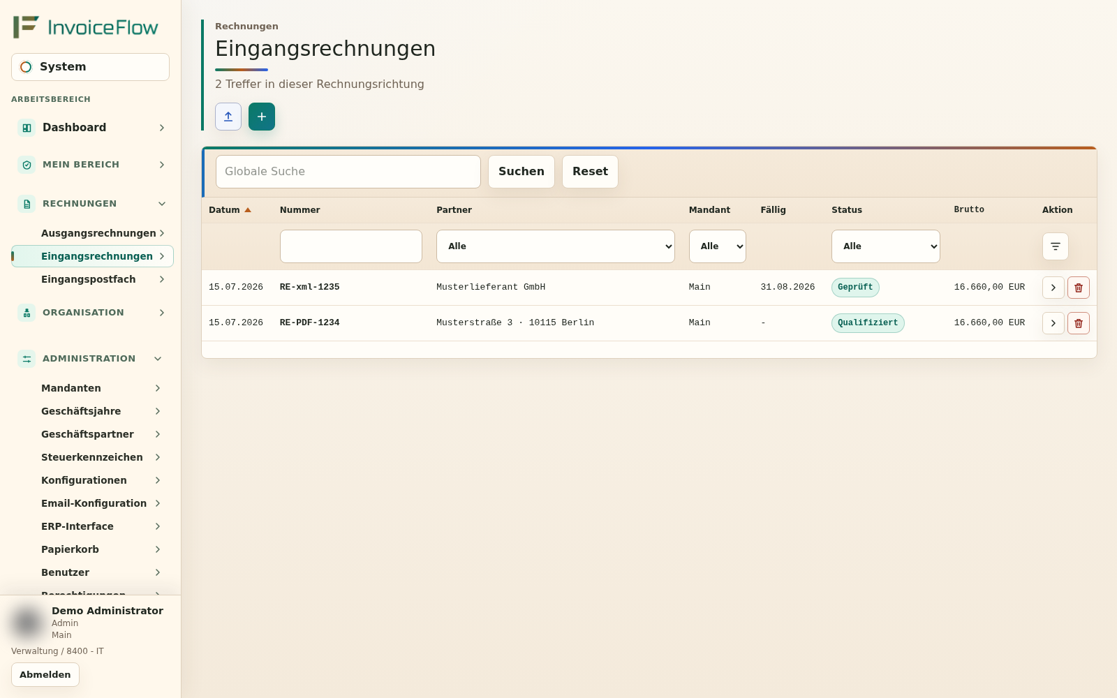Sort by the Brutto column header
This screenshot has width=1117, height=698.
(969, 209)
